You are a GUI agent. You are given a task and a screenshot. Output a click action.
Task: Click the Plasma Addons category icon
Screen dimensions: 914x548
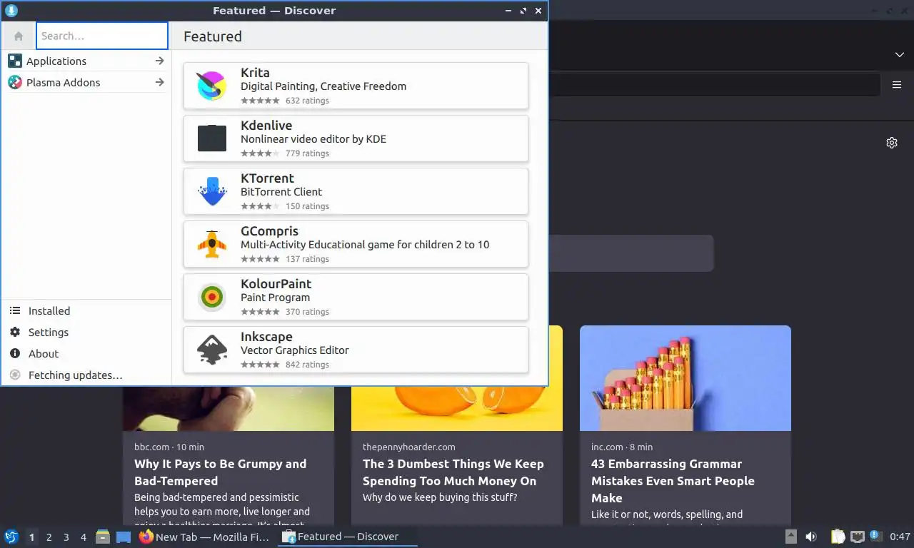click(15, 83)
